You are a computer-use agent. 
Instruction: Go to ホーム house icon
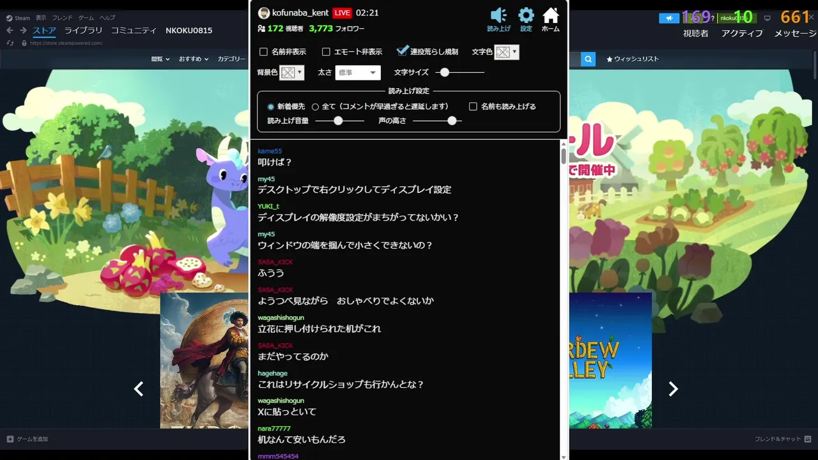[550, 15]
